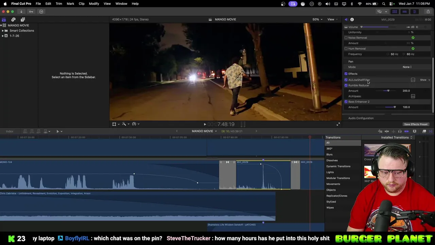Play the viewer video
This screenshot has width=435, height=245.
(x=205, y=124)
